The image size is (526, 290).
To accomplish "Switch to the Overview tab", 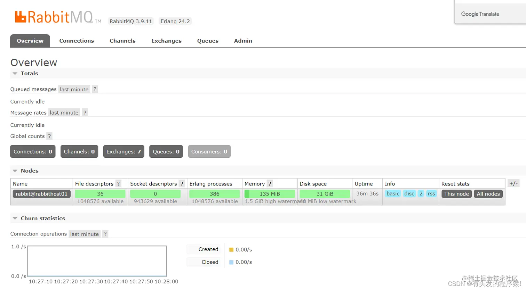I will (x=30, y=41).
